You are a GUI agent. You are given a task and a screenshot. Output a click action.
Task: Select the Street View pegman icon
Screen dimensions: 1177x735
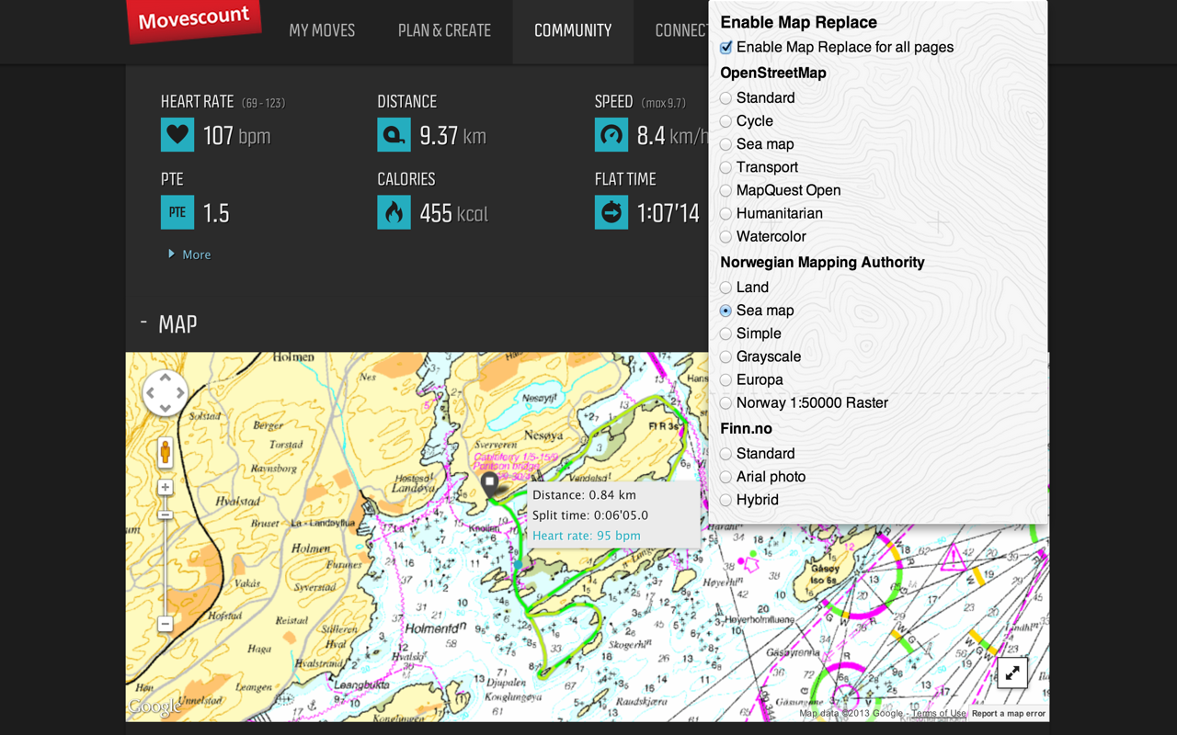tap(166, 452)
